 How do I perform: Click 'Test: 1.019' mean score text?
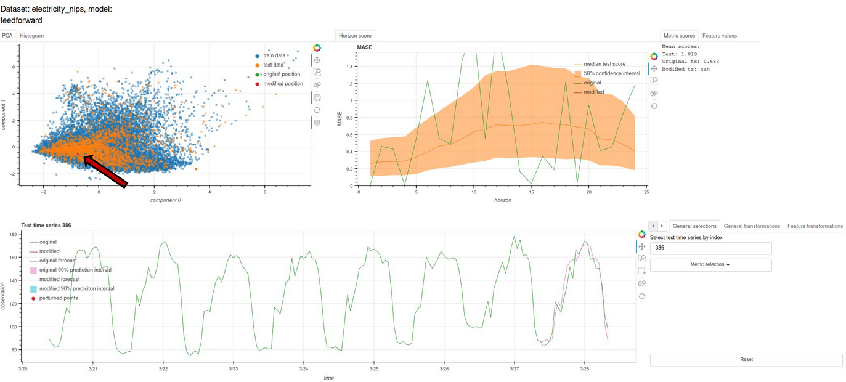coord(679,54)
